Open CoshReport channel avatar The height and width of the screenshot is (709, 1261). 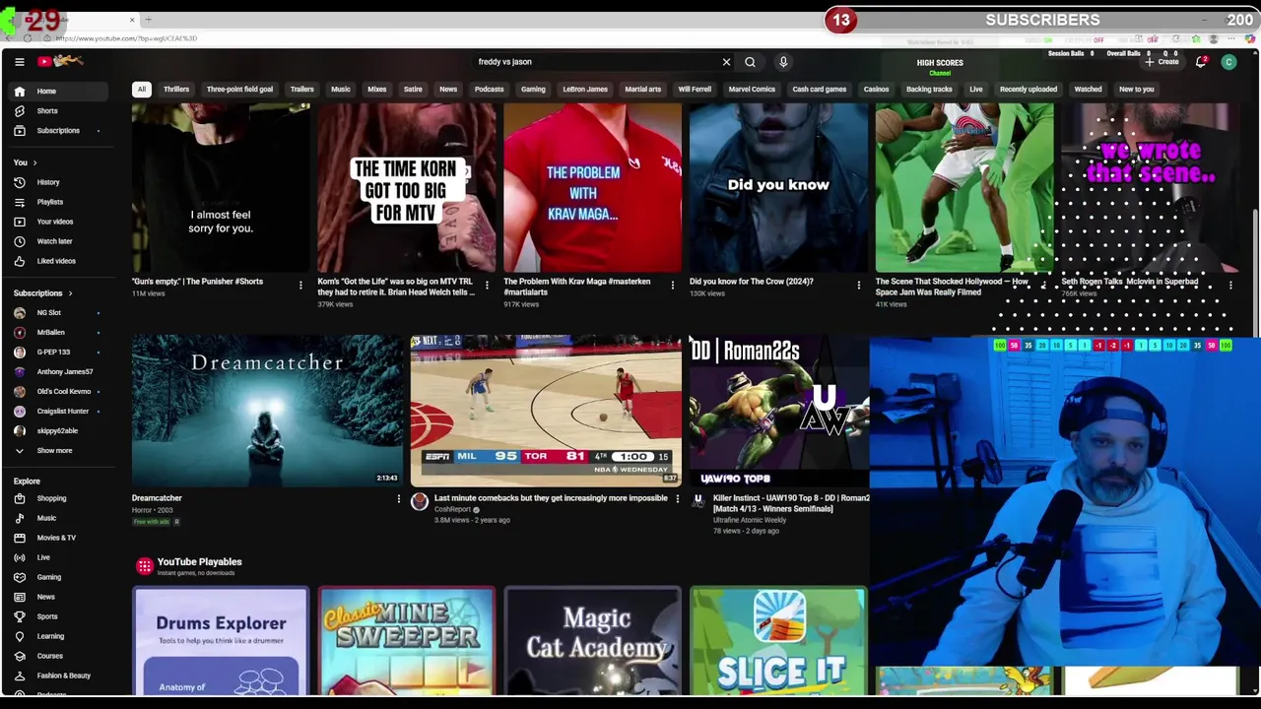(420, 502)
